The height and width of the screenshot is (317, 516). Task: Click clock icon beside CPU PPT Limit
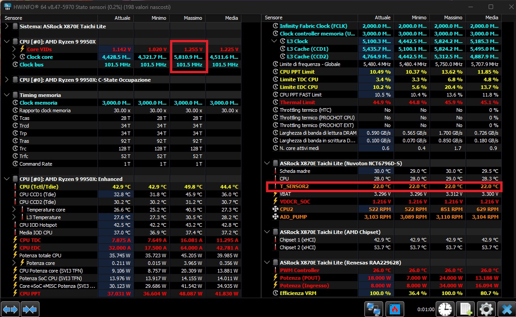coord(275,72)
